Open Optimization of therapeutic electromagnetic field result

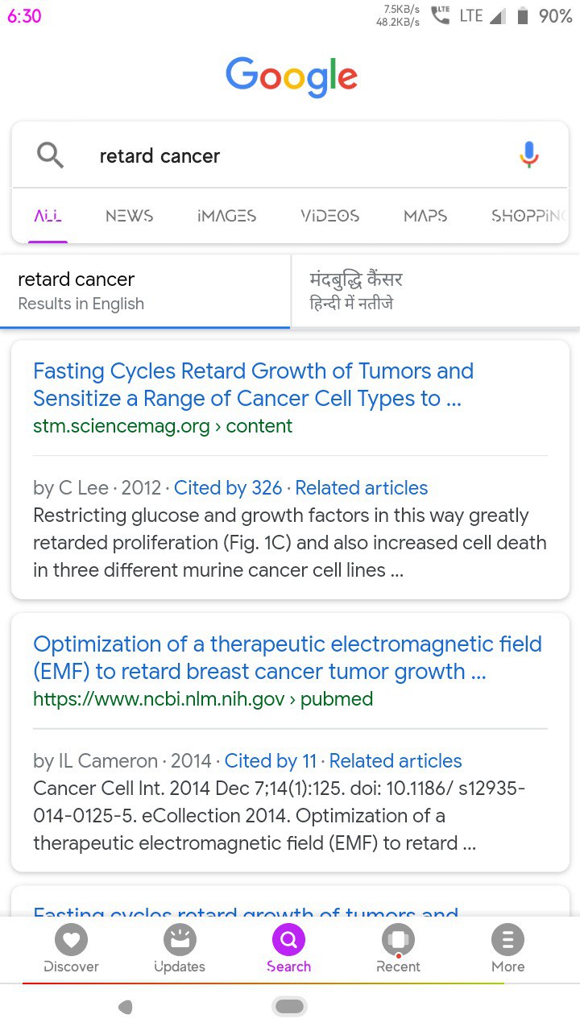pos(288,658)
